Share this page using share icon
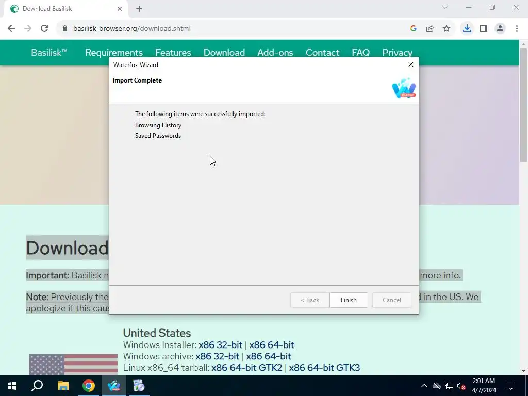 (430, 28)
